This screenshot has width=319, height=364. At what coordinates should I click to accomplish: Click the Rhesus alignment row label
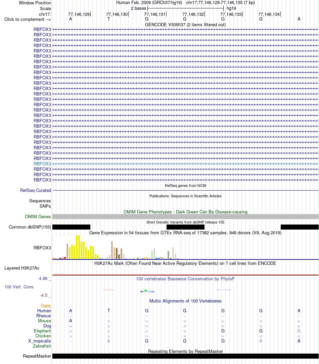(x=44, y=316)
